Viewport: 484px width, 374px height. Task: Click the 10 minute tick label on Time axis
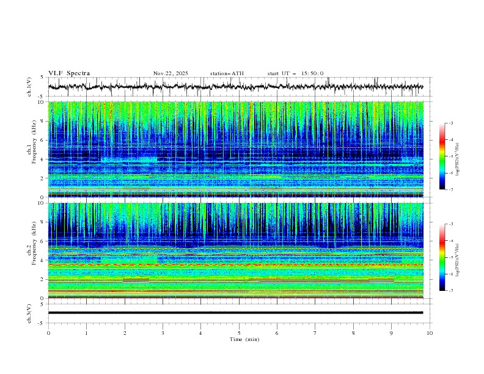pyautogui.click(x=430, y=333)
